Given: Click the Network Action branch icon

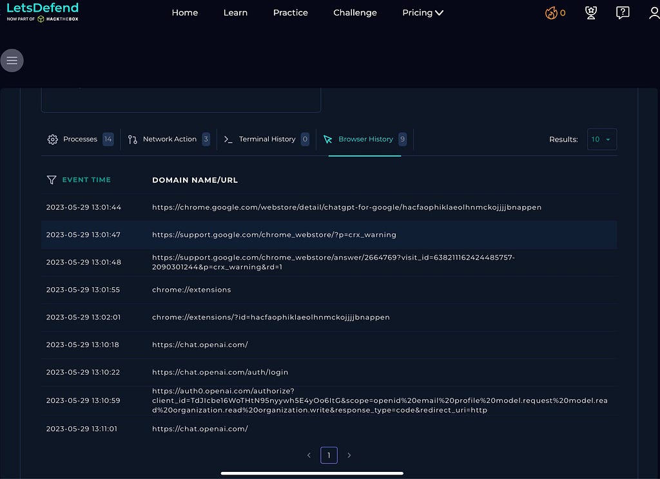Looking at the screenshot, I should coord(133,140).
